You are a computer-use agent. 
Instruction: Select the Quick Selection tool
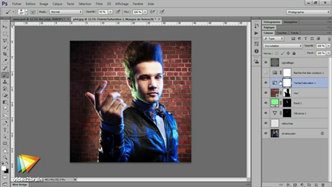pyautogui.click(x=5, y=48)
